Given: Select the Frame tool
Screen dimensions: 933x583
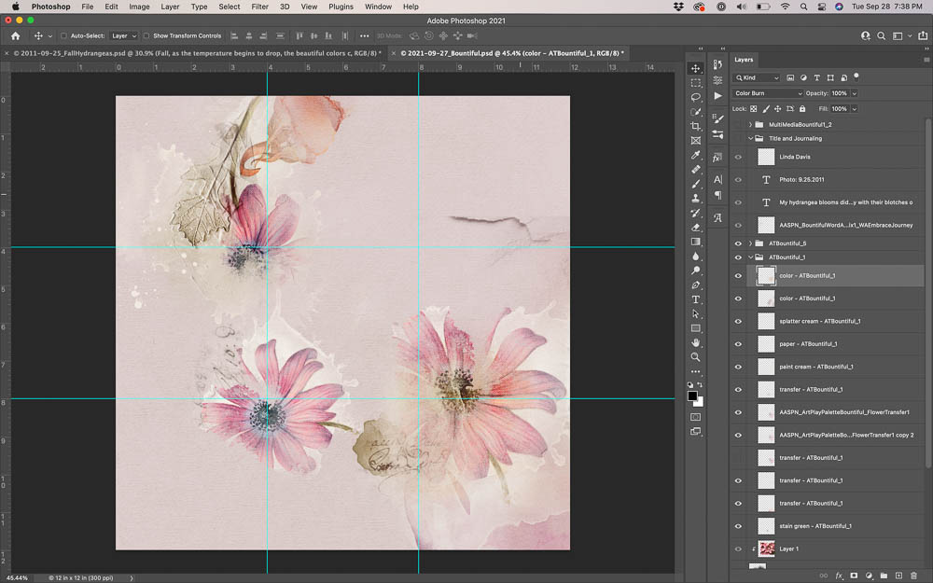Looking at the screenshot, I should (x=696, y=141).
